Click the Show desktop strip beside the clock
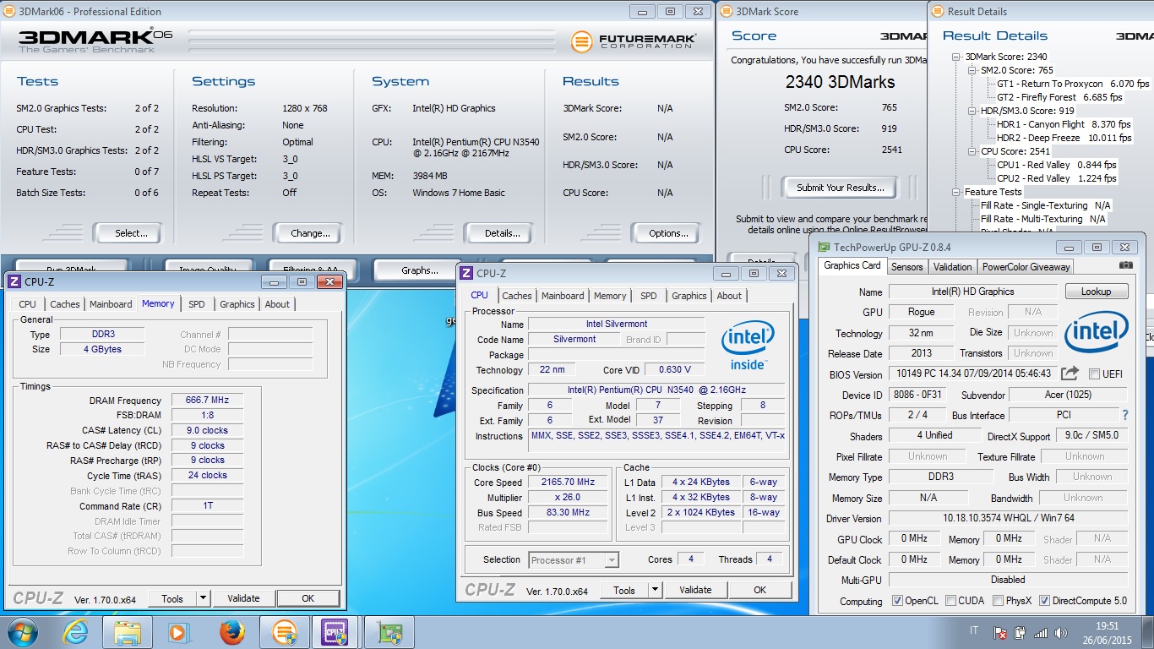The width and height of the screenshot is (1154, 649). pos(1147,632)
